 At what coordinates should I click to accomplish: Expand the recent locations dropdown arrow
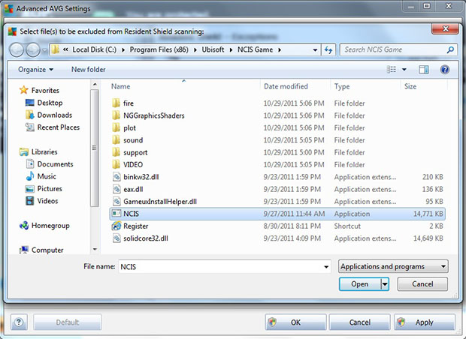[x=44, y=49]
